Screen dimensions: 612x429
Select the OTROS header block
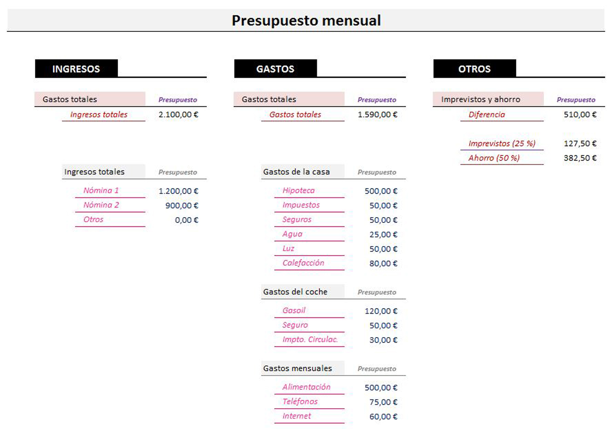point(474,68)
